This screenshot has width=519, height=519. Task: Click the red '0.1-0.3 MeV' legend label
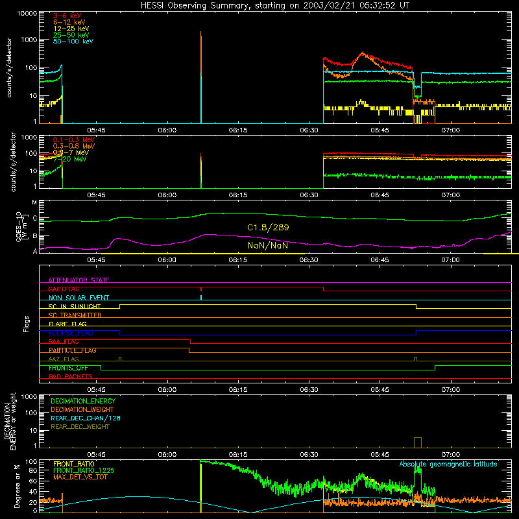click(x=74, y=139)
